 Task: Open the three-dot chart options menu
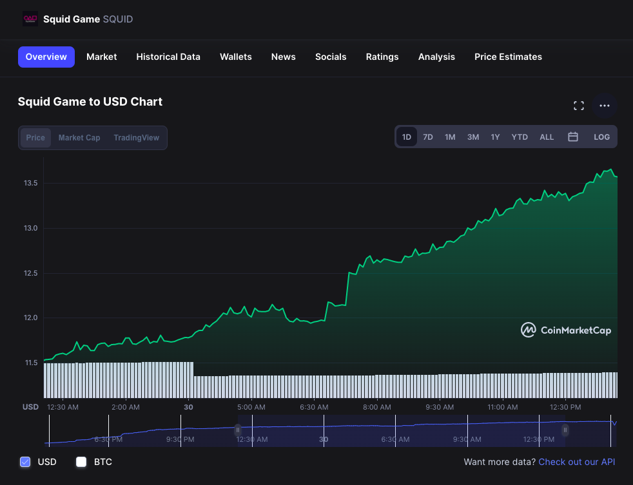coord(605,106)
